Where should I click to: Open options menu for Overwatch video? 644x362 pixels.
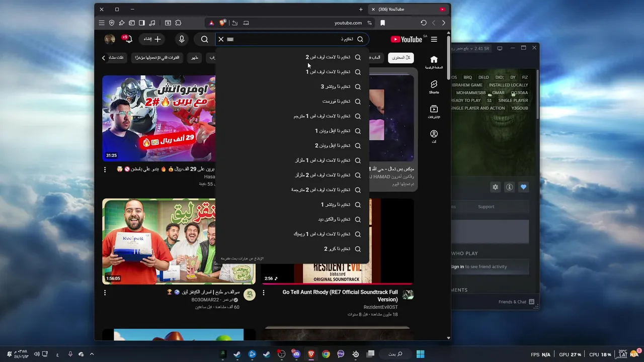pyautogui.click(x=105, y=170)
